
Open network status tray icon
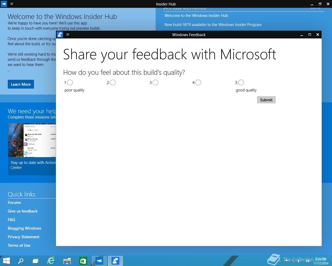coord(293,261)
